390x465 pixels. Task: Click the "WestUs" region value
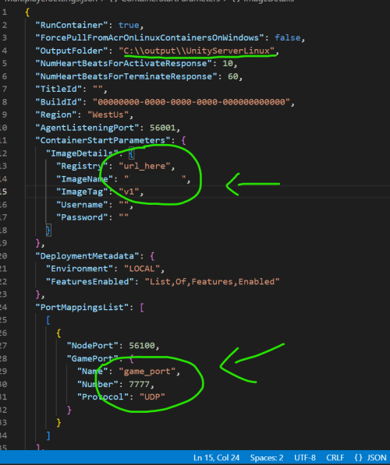tap(108, 114)
